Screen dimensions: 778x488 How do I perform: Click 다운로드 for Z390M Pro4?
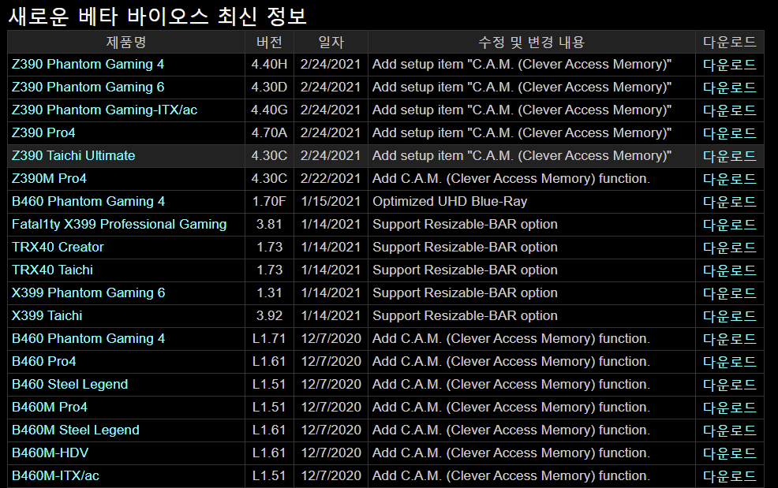[729, 178]
